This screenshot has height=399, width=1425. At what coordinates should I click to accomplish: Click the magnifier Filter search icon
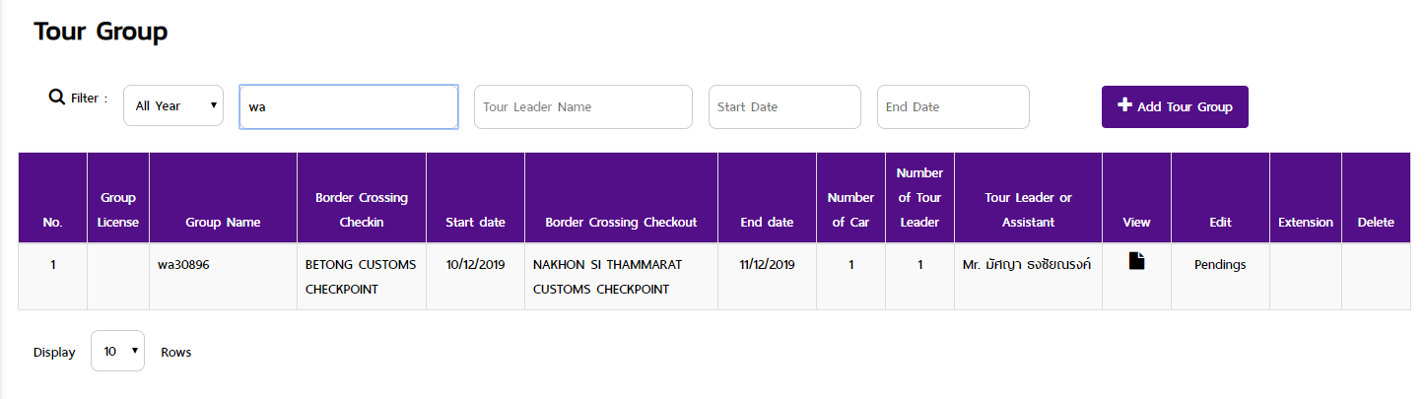(56, 97)
